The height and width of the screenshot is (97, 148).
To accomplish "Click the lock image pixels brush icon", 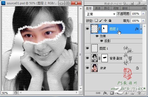I will tap(101, 20).
